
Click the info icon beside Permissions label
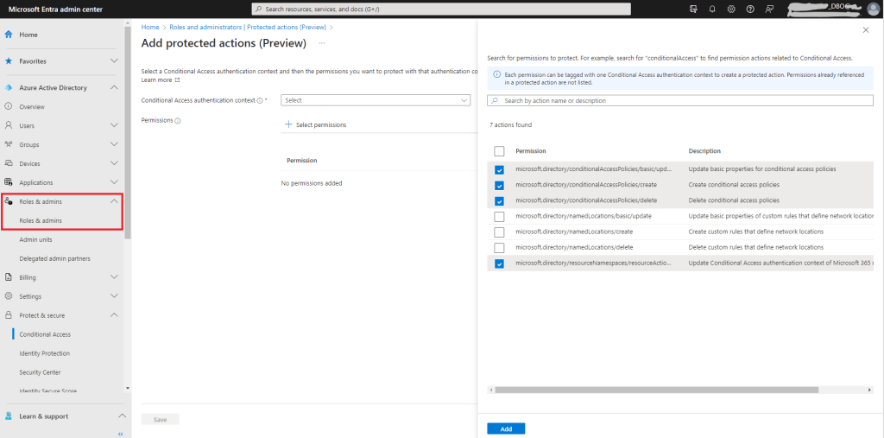[178, 121]
